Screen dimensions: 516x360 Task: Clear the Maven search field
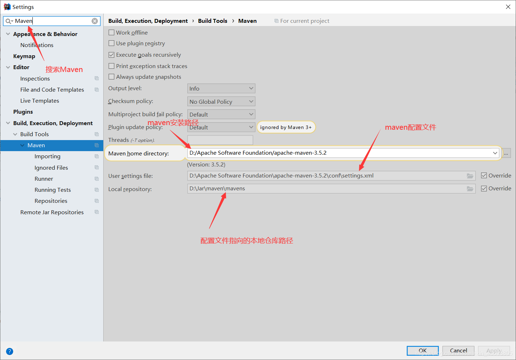click(x=95, y=21)
